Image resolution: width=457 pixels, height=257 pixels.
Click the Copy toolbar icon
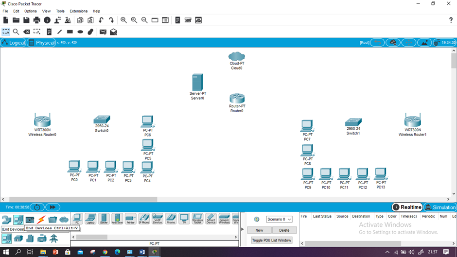[80, 20]
